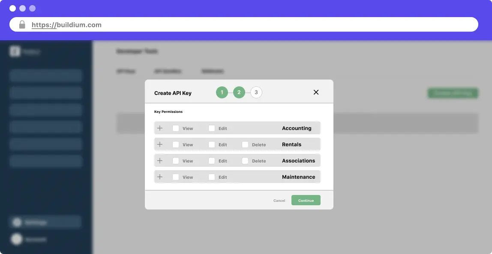The width and height of the screenshot is (492, 254).
Task: Enable View checkbox for Accounting
Action: (x=176, y=128)
